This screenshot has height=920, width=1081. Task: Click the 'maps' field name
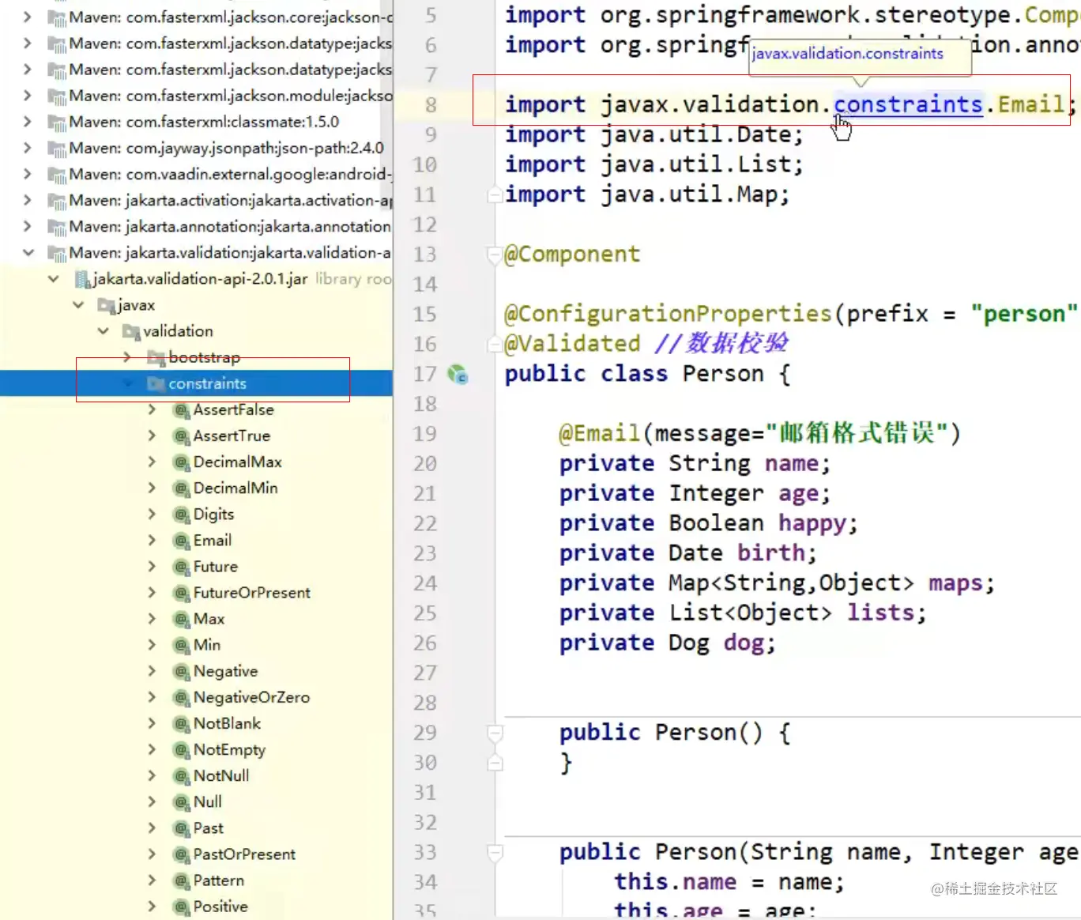coord(955,583)
